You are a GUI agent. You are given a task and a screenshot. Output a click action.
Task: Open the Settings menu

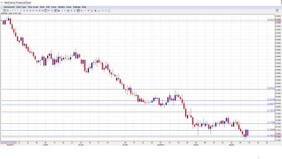[x=77, y=7]
